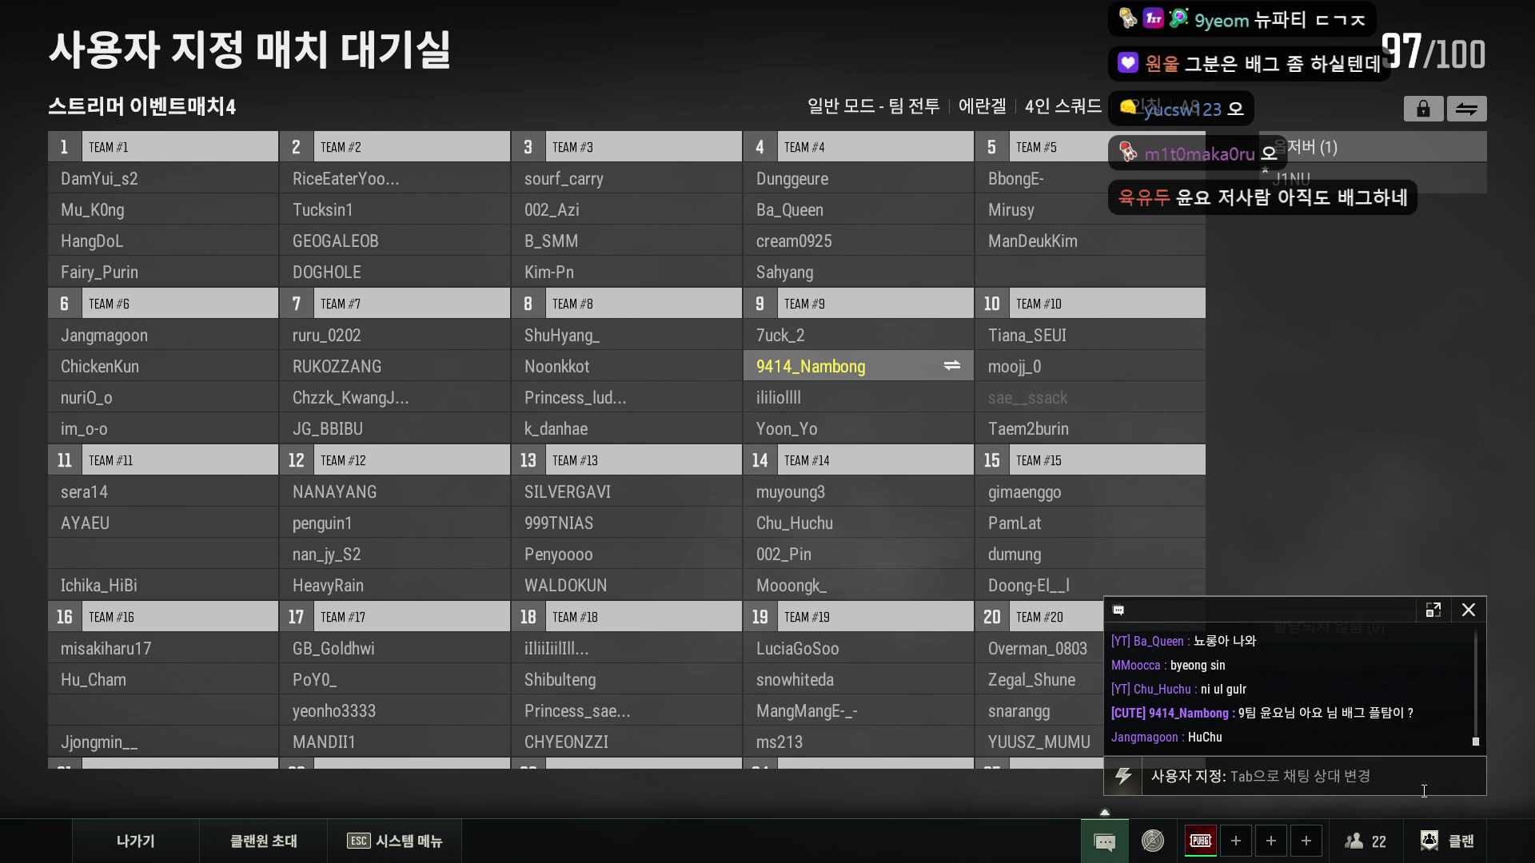The image size is (1535, 863).
Task: Pop out the chat window with expand icon
Action: pyautogui.click(x=1433, y=610)
